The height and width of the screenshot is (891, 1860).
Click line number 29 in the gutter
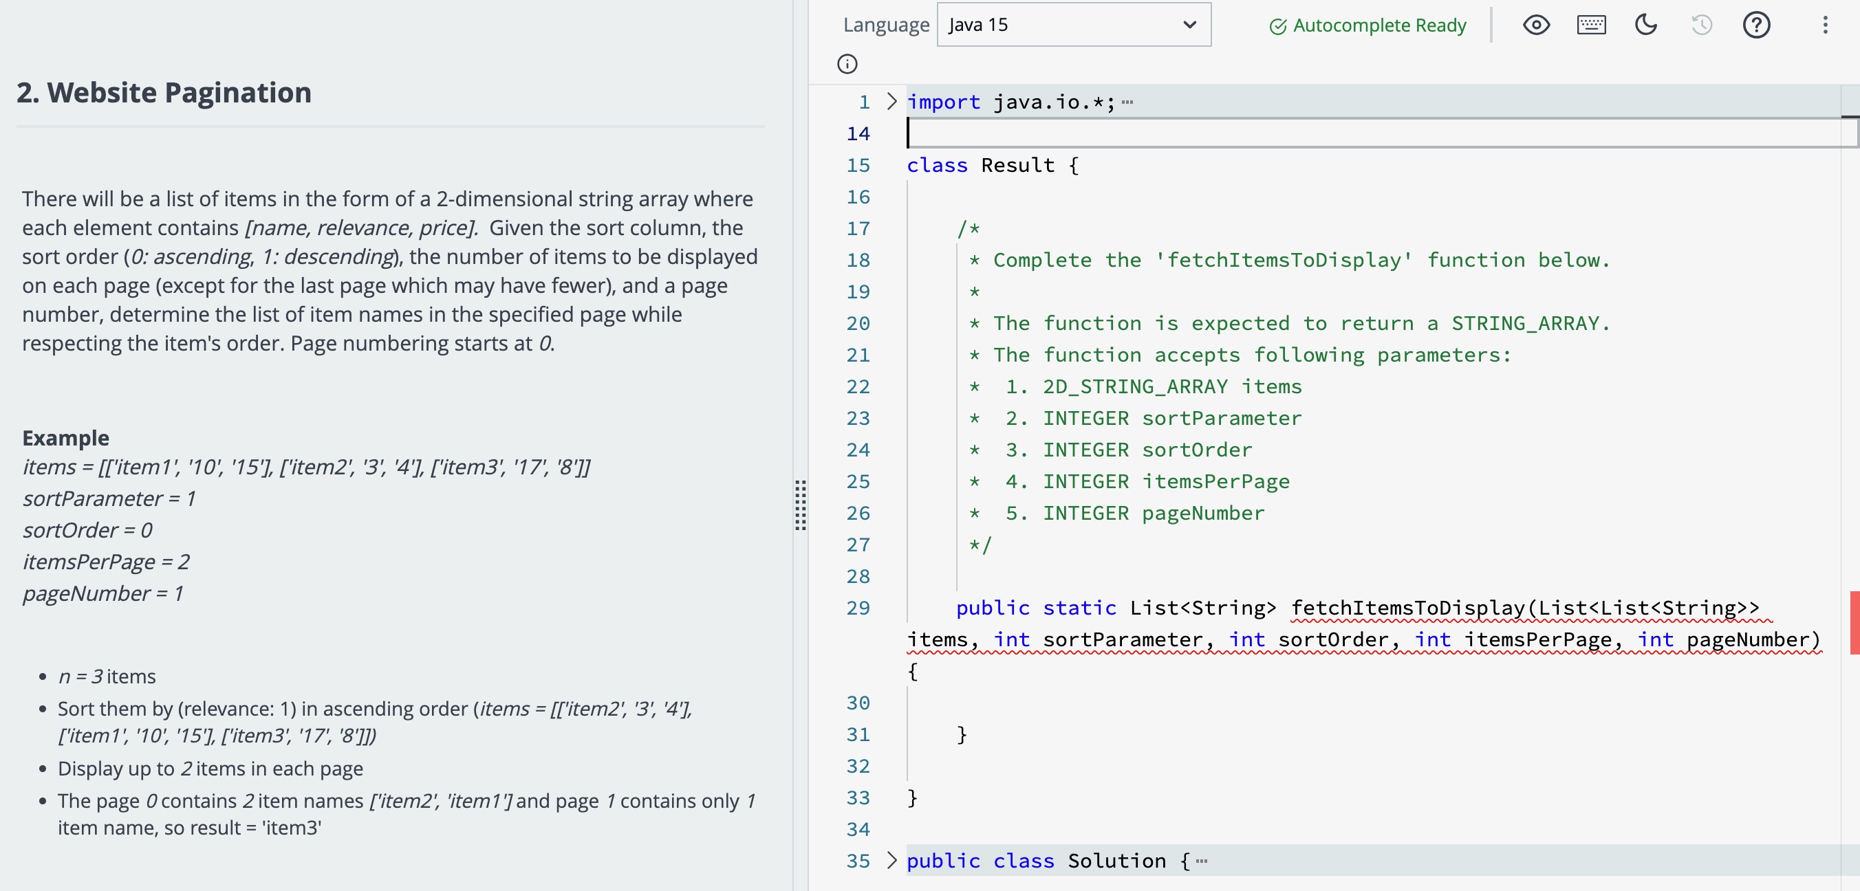[858, 608]
